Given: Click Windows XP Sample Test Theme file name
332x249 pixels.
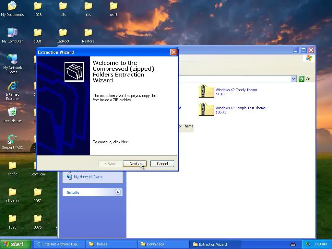Looking at the screenshot, I should pos(241,108).
